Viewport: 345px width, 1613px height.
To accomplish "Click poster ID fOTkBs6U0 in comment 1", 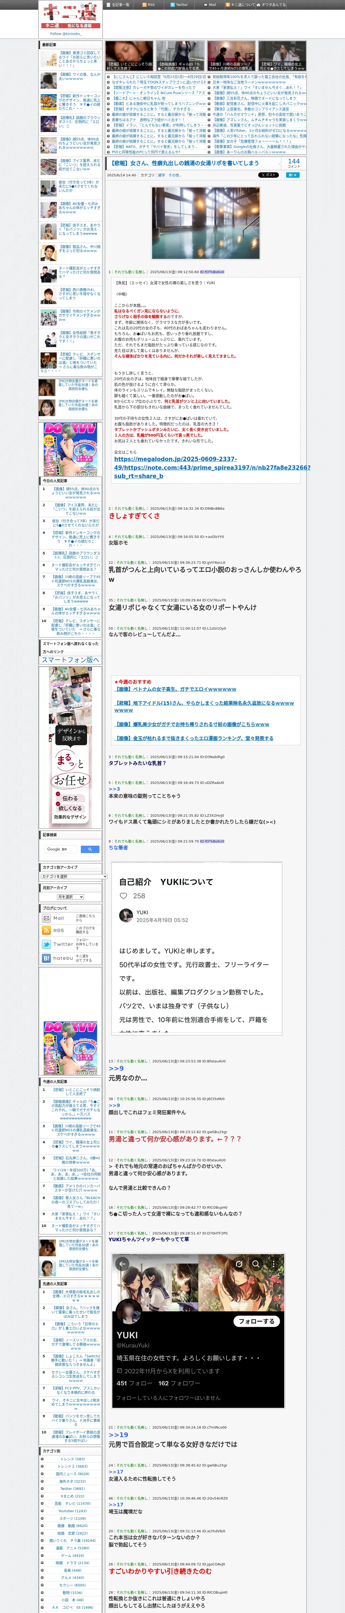I will 212,272.
